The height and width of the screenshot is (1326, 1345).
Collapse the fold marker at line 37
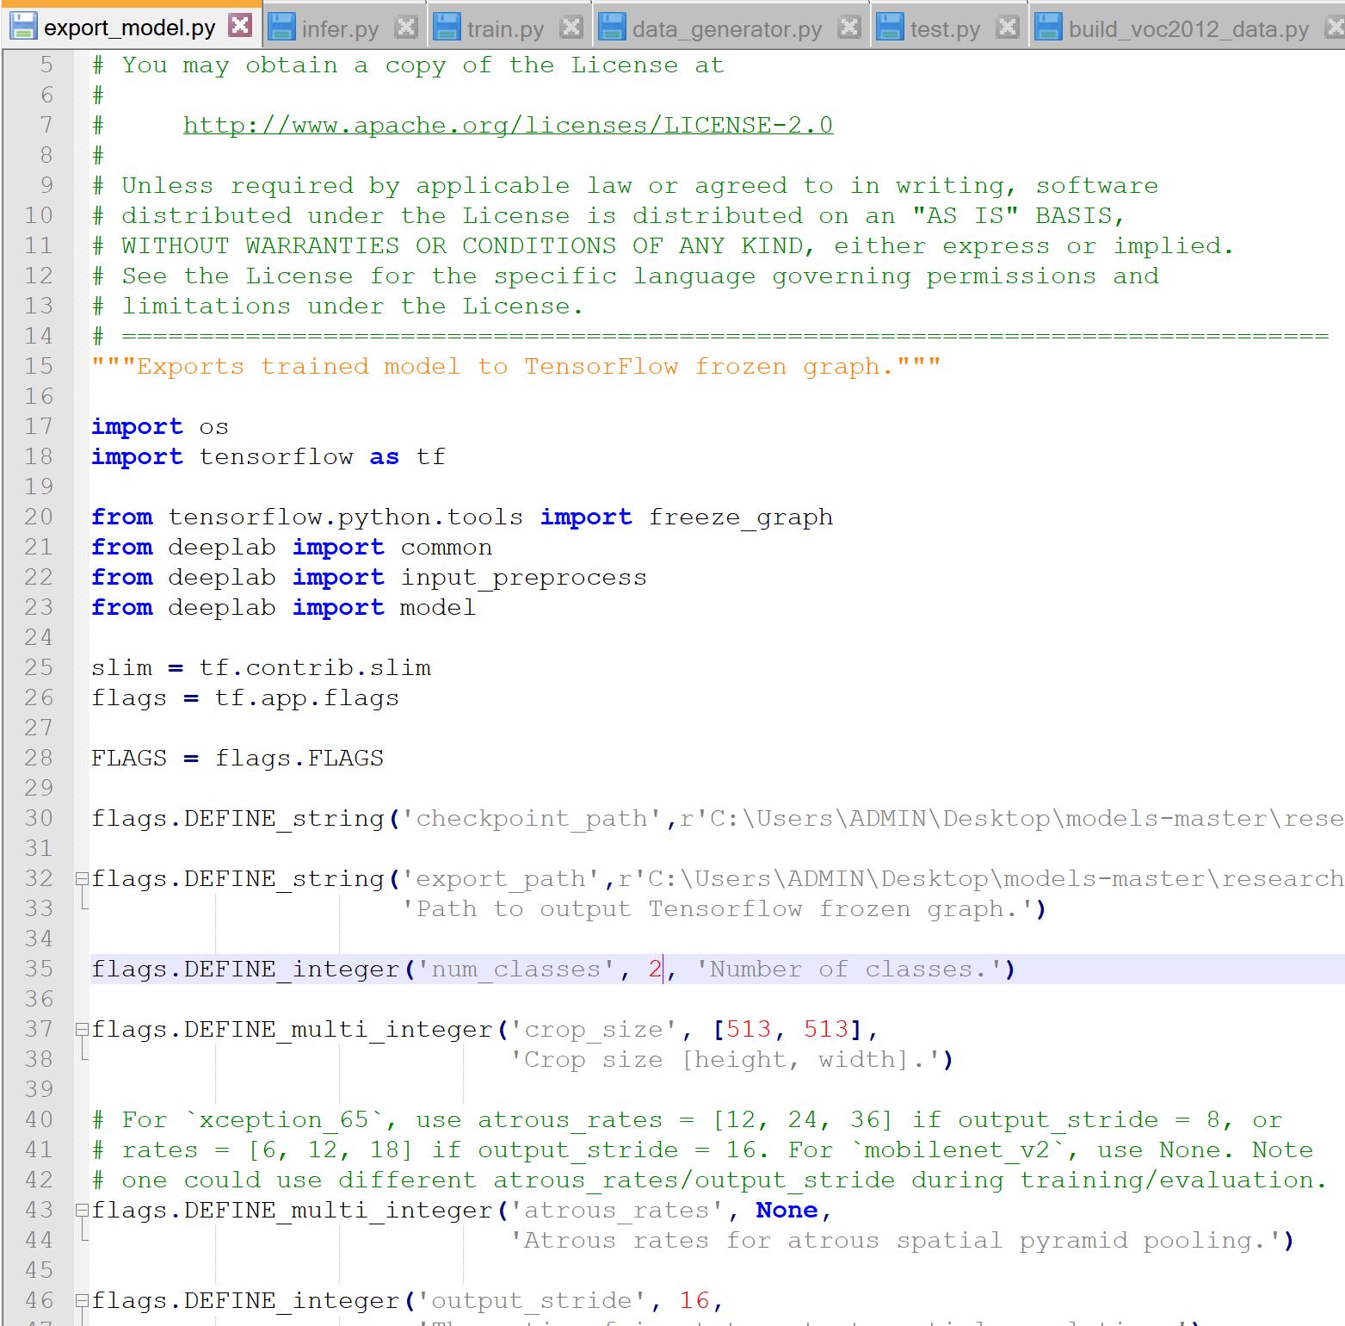pos(80,1028)
